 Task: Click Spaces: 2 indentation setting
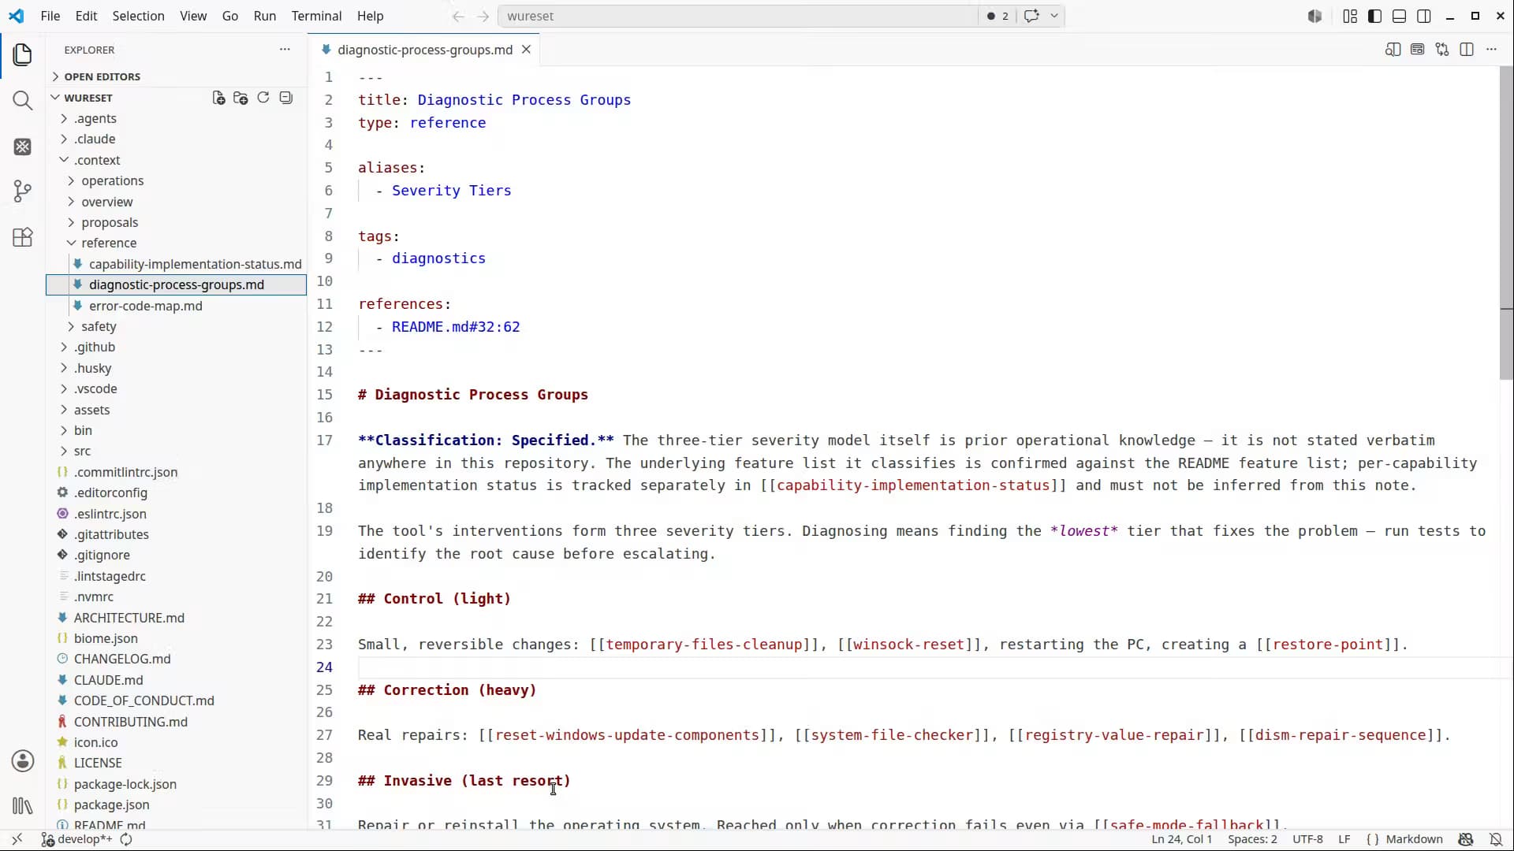pos(1252,839)
